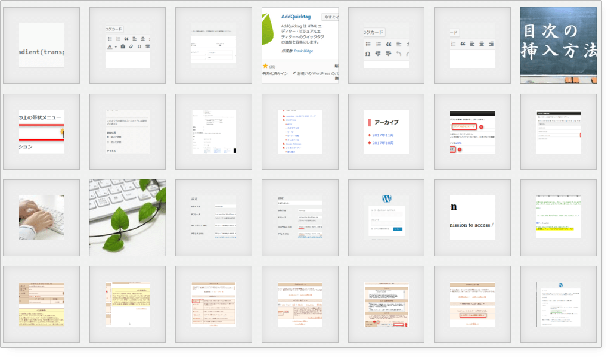This screenshot has width=611, height=357.
Task: Click the chalkboard 目次の挿入方法 image
Action: pyautogui.click(x=559, y=46)
